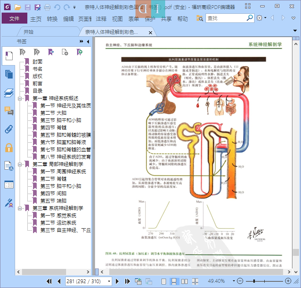Click the Print icon
The width and height of the screenshot is (301, 288).
coord(47,7)
